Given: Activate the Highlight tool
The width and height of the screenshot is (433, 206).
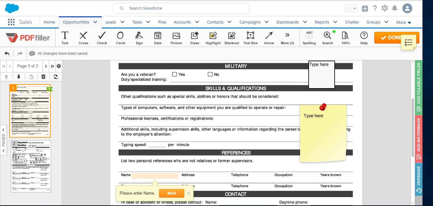Looking at the screenshot, I should [213, 38].
